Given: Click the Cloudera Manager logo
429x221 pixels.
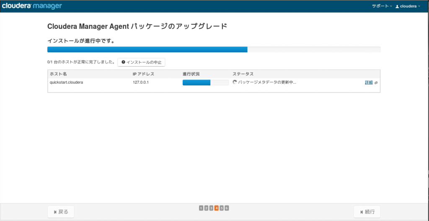Looking at the screenshot, I should [32, 5].
